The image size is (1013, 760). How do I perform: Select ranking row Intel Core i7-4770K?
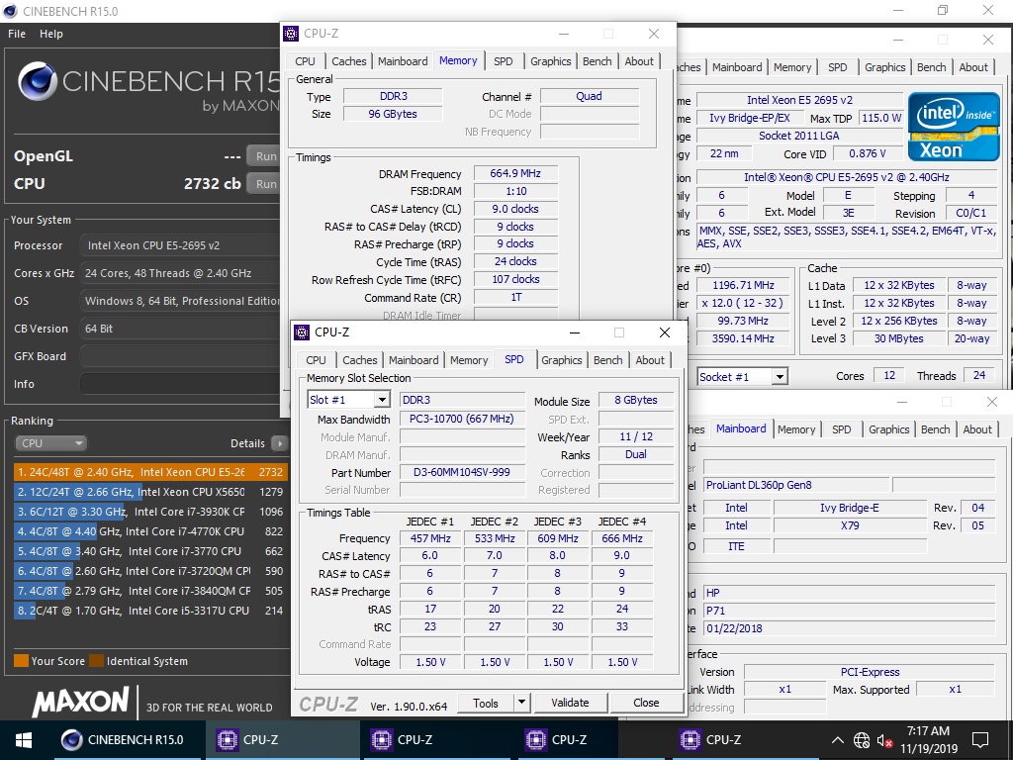[x=149, y=531]
